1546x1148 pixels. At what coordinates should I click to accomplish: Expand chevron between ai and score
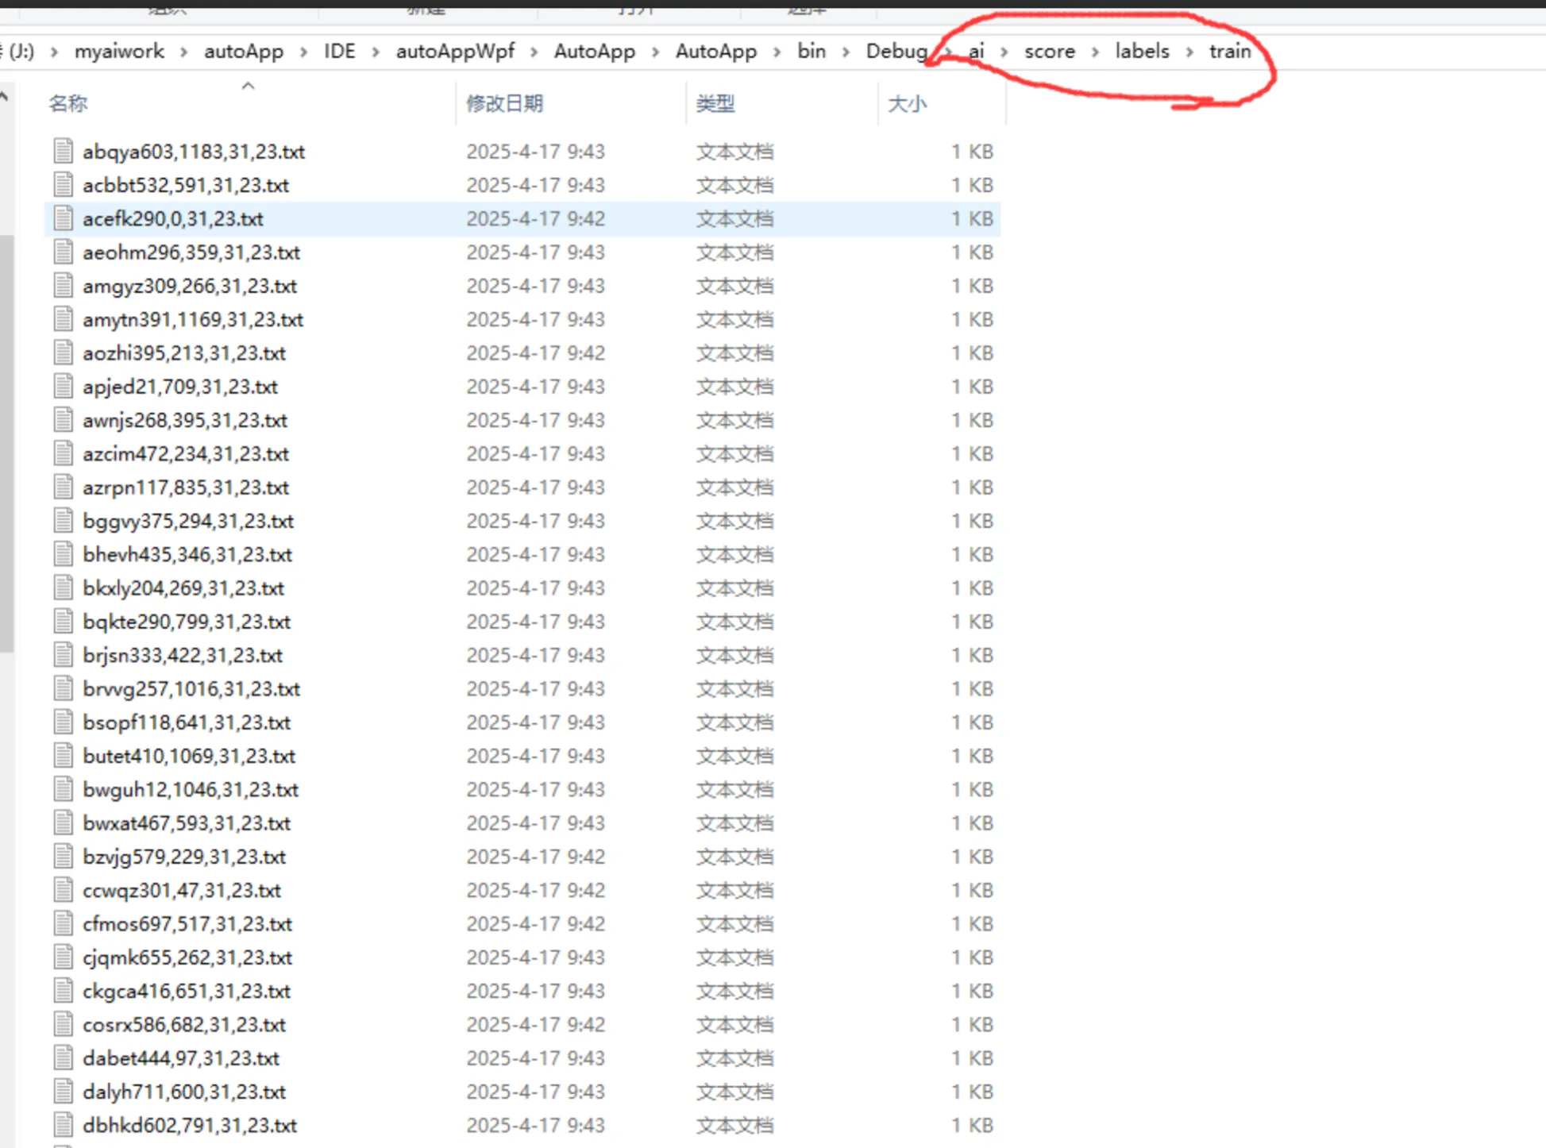[x=1004, y=52]
